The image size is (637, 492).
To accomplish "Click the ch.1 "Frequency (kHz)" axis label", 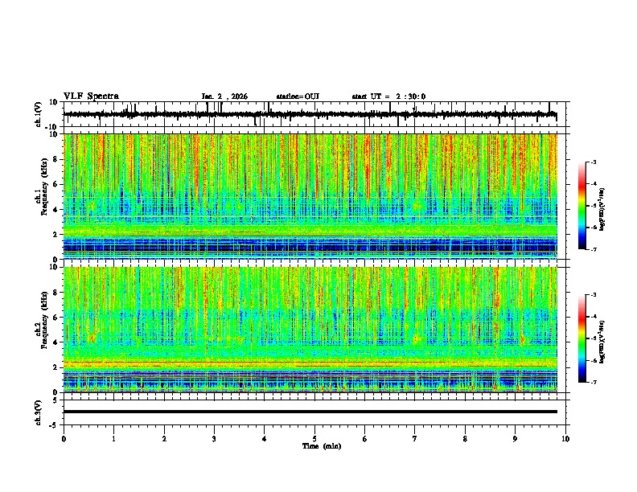I will click(x=44, y=187).
